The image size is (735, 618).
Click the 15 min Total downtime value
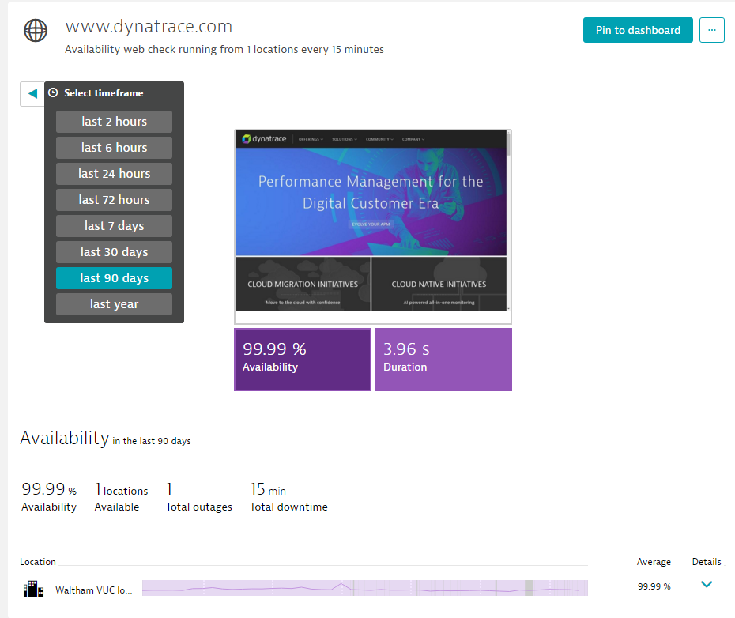coord(288,497)
